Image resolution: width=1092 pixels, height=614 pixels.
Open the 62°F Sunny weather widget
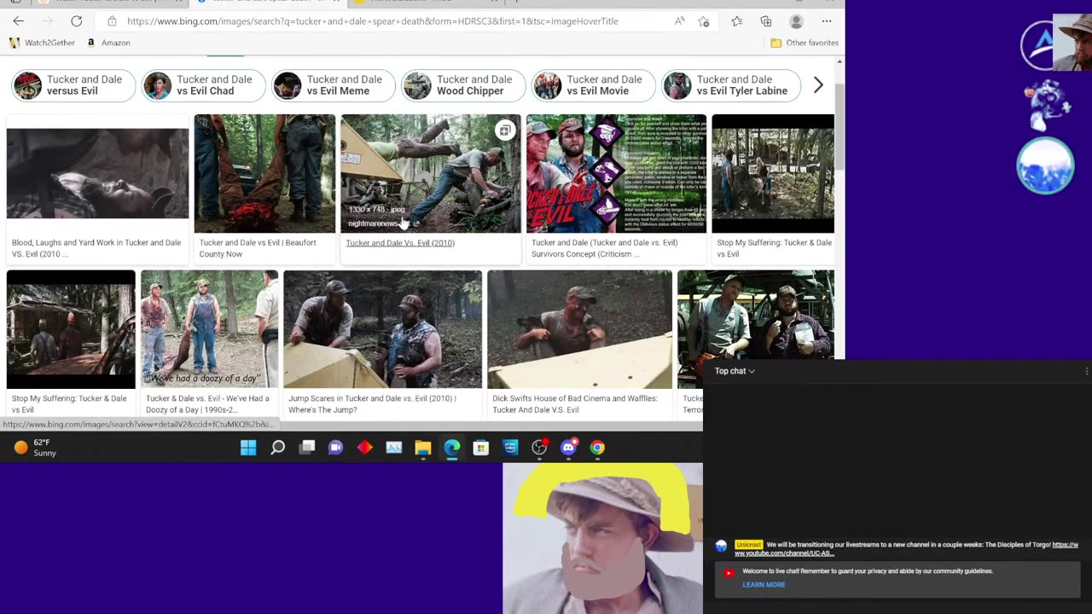click(36, 448)
